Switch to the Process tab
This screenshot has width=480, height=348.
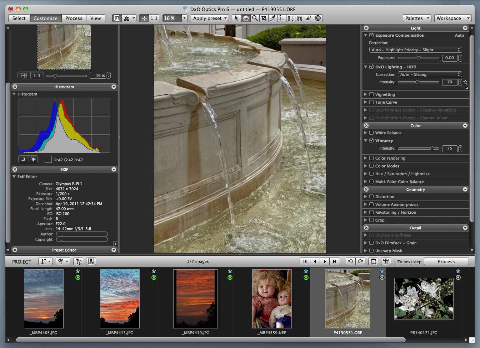pyautogui.click(x=74, y=18)
